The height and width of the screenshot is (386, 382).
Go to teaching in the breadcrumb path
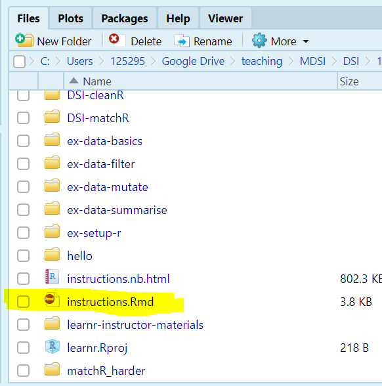262,61
